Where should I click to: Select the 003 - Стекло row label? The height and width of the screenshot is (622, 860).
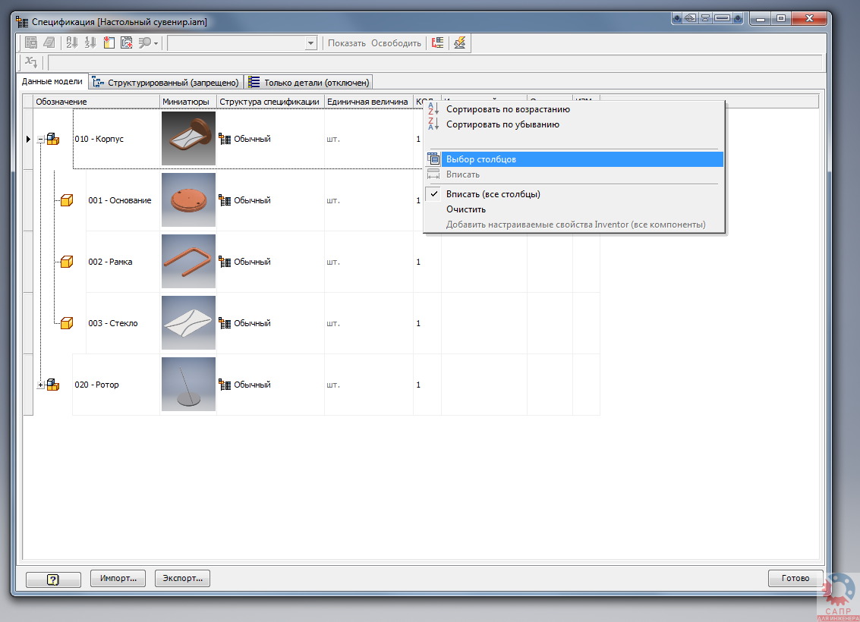tap(113, 323)
